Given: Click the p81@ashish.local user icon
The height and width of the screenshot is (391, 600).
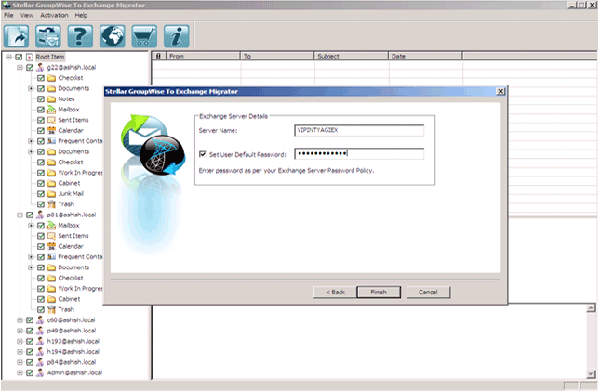Looking at the screenshot, I should [x=40, y=215].
